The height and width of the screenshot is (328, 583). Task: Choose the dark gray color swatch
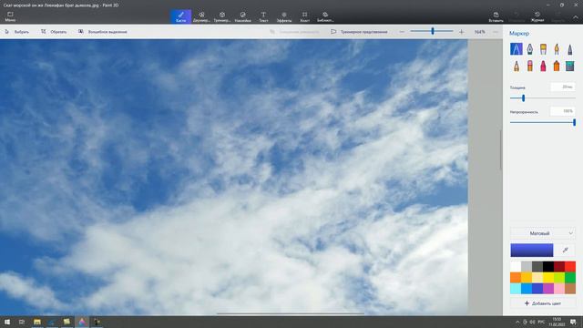(537, 266)
